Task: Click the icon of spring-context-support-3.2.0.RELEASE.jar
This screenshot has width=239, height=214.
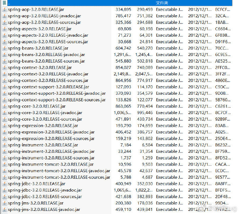Action: pyautogui.click(x=5, y=87)
